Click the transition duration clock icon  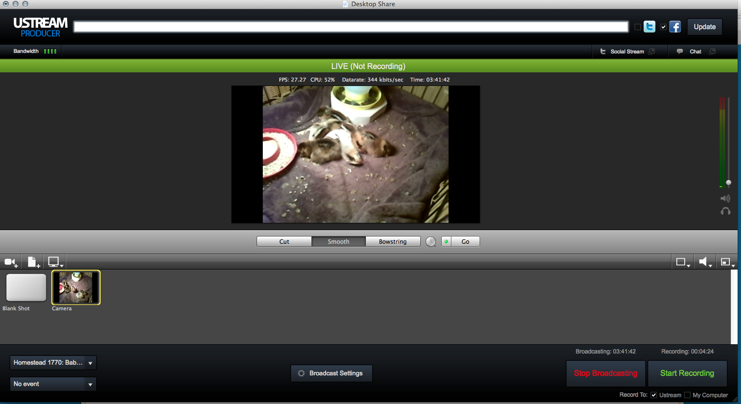pyautogui.click(x=431, y=242)
